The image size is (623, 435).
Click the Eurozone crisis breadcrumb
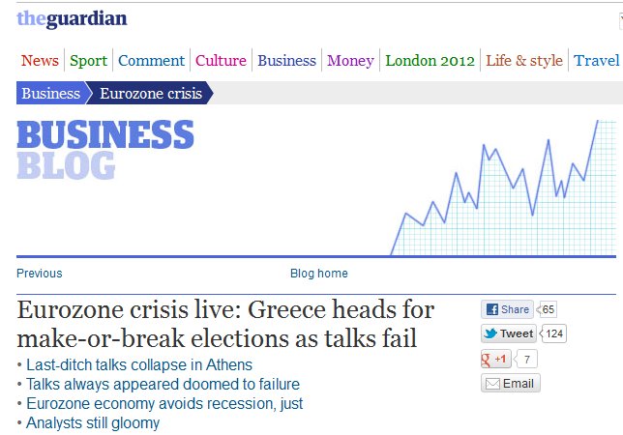coord(149,94)
